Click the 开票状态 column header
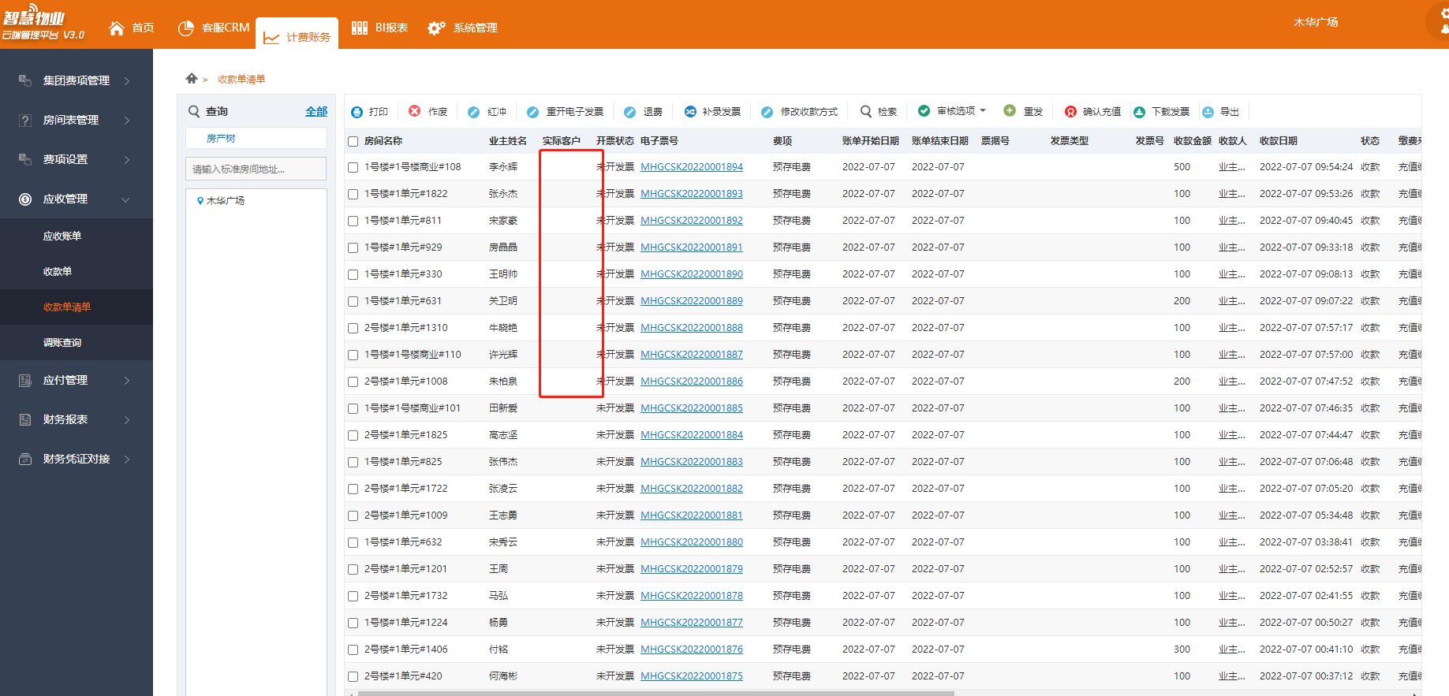 point(615,141)
